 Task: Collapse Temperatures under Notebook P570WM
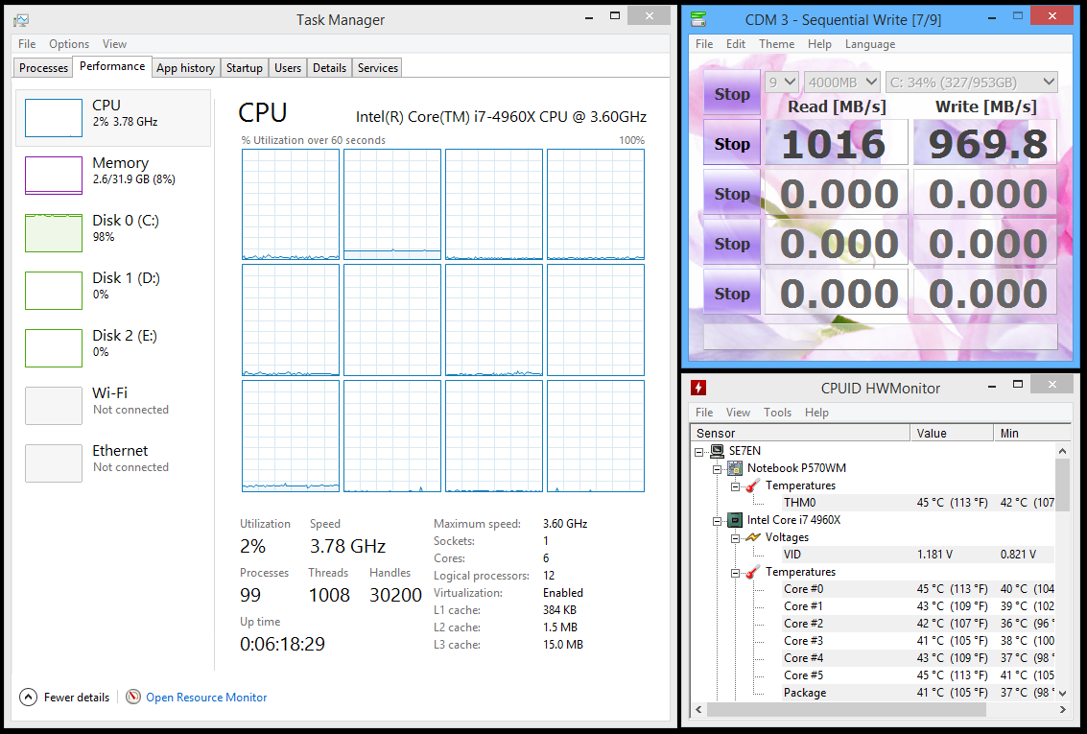click(x=735, y=485)
